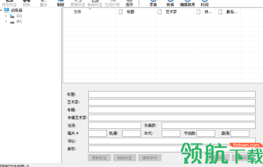Focus the 版权 input field

pyautogui.click(x=172, y=149)
